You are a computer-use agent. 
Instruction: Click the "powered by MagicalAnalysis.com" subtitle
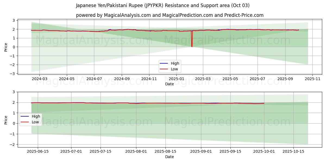(x=170, y=15)
